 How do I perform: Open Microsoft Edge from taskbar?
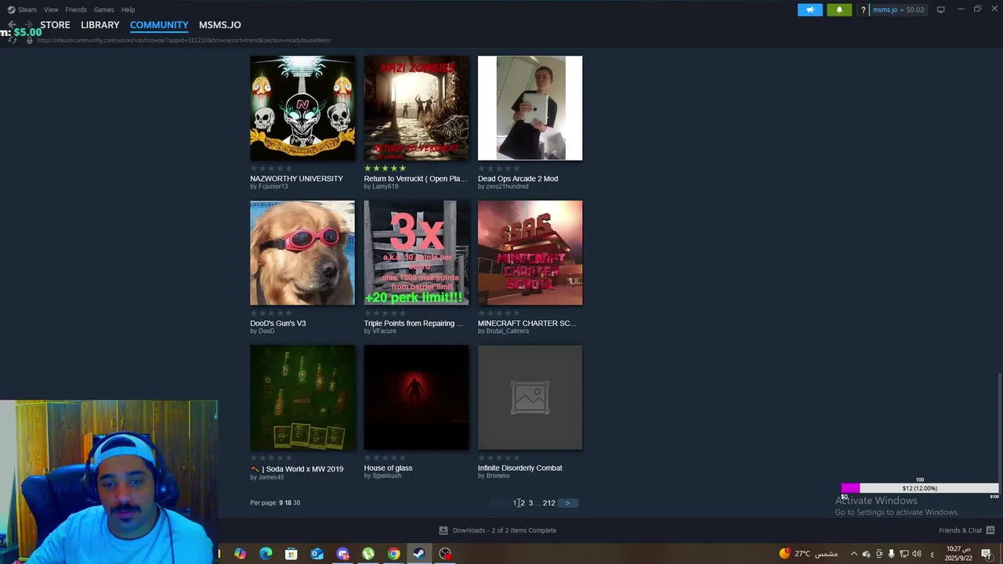266,554
